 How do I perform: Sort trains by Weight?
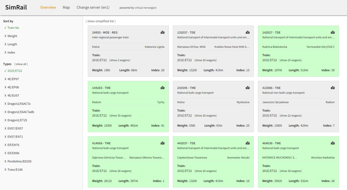(12, 36)
